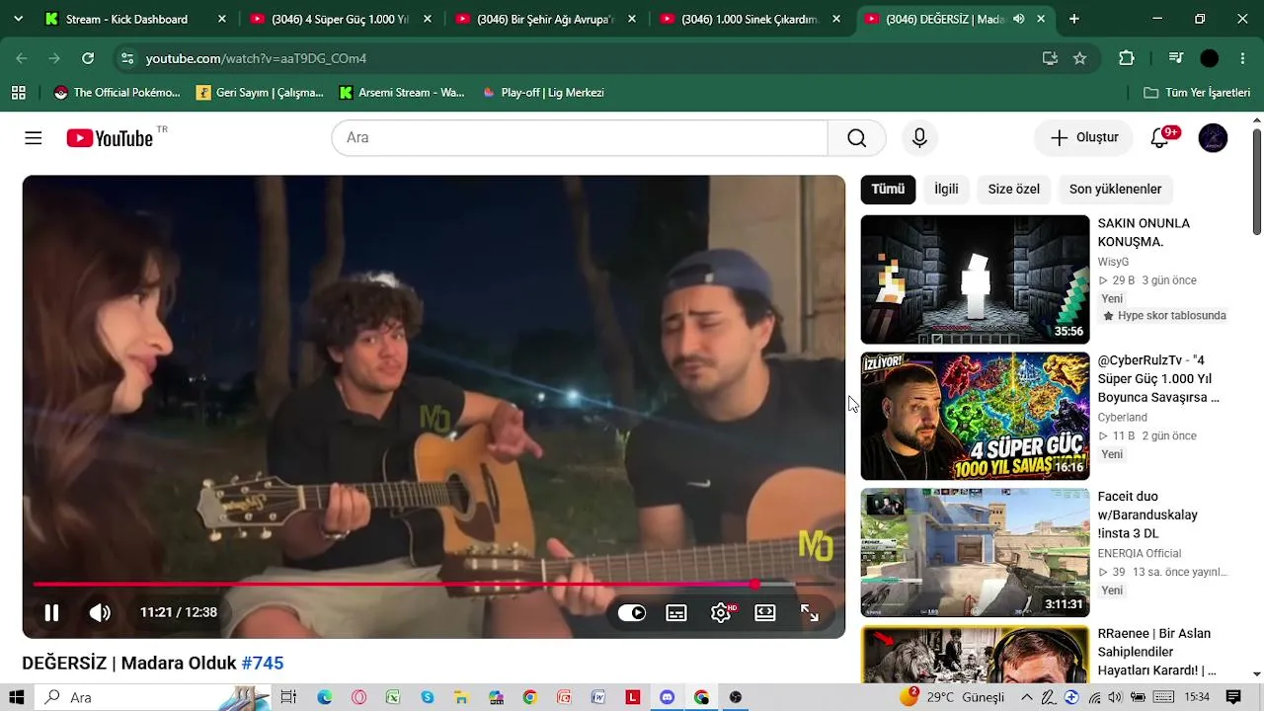Mute the playing tab via speaker icon
The image size is (1264, 711).
click(1018, 19)
